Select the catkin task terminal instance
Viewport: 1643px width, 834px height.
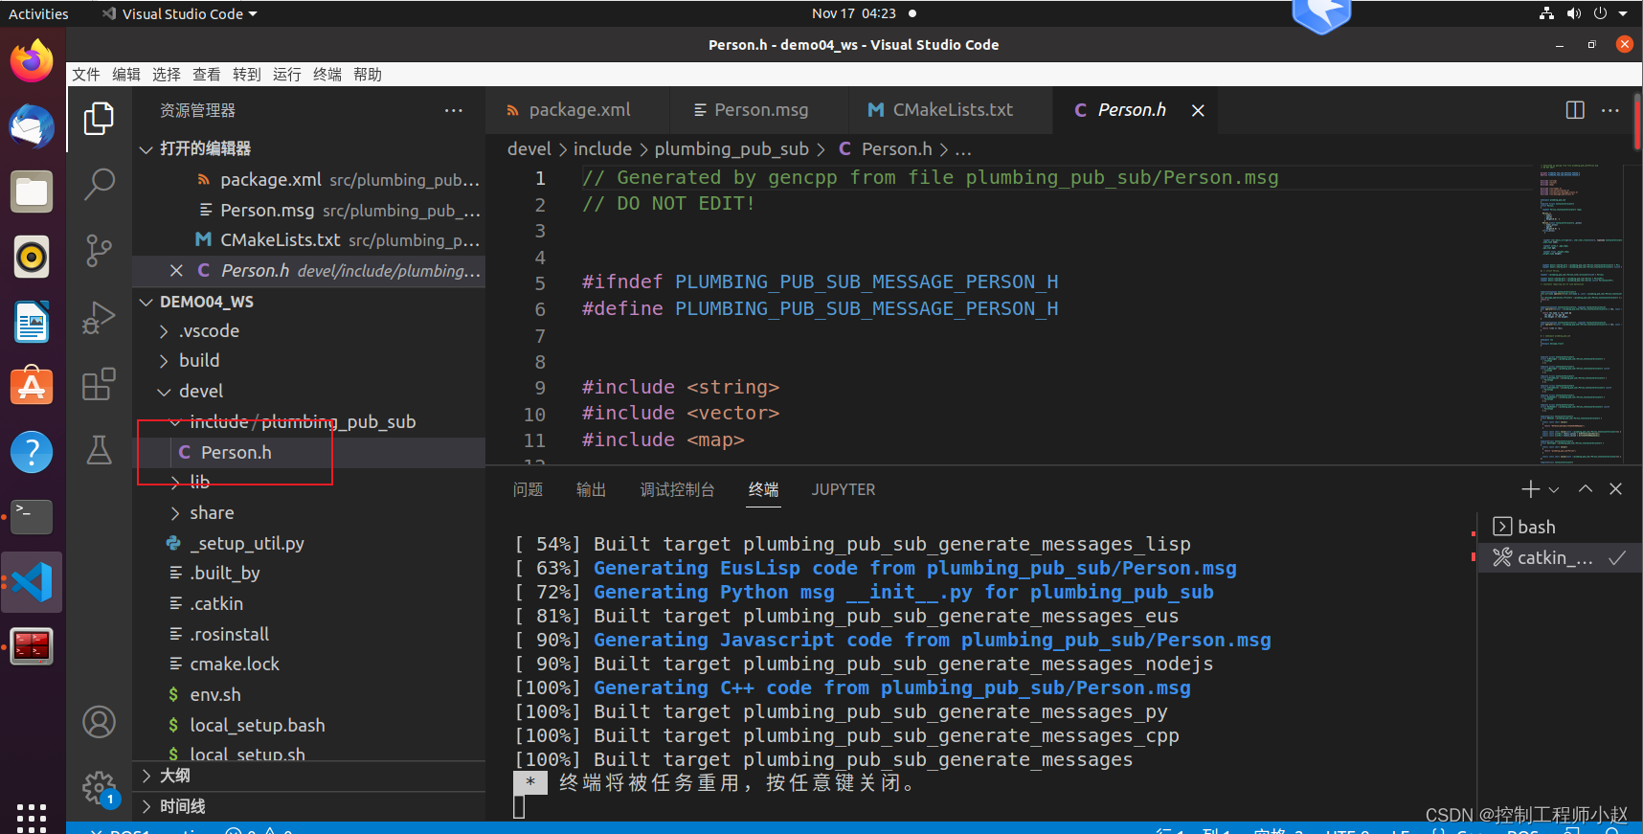point(1560,557)
